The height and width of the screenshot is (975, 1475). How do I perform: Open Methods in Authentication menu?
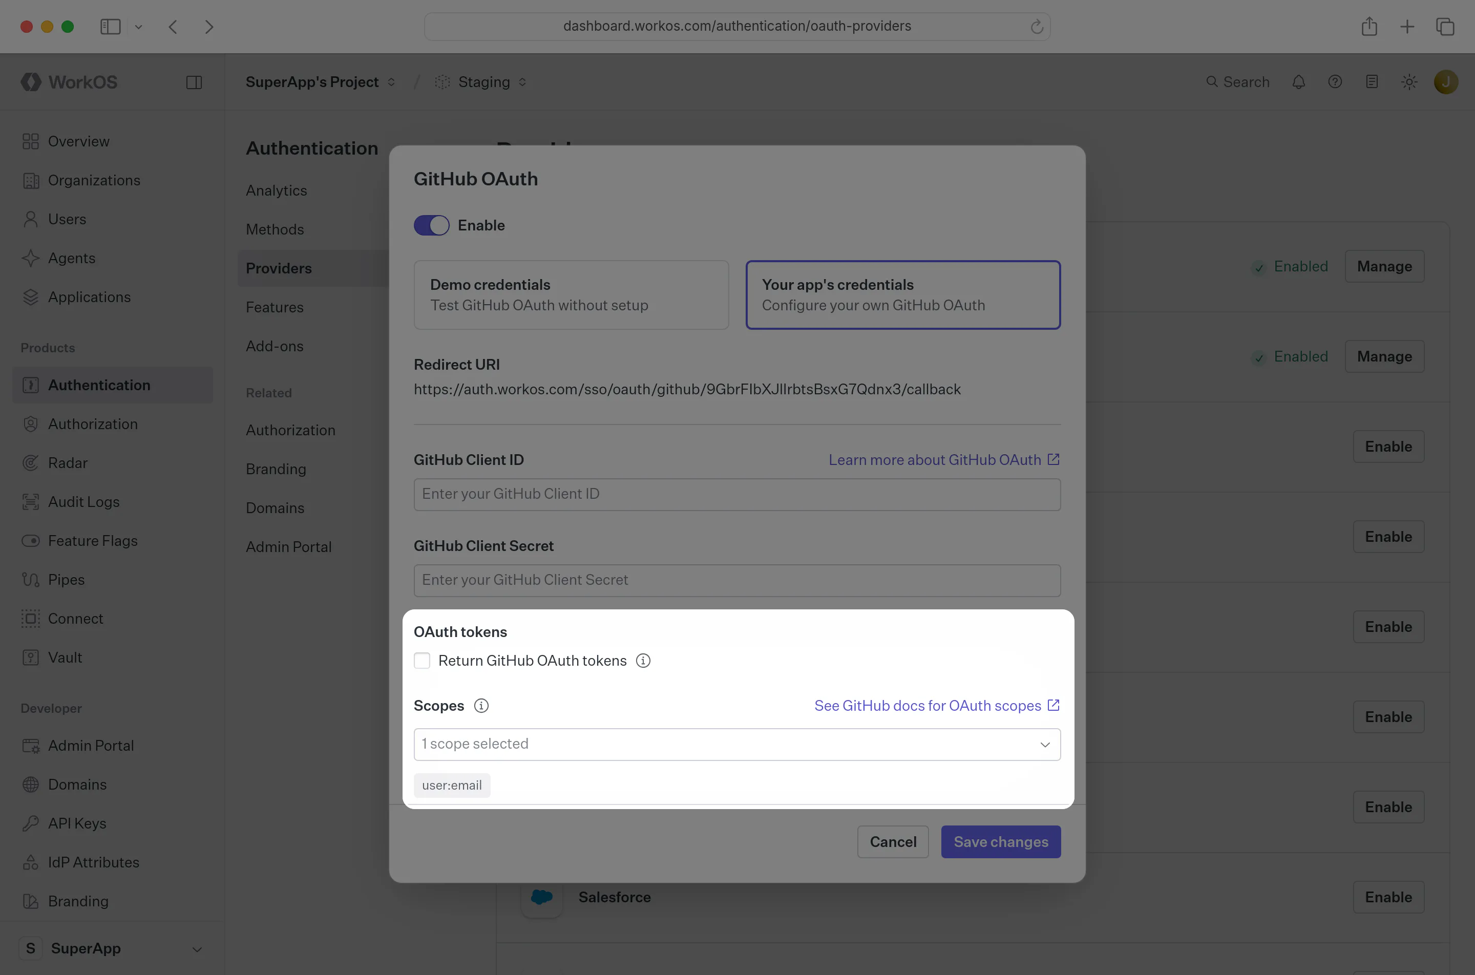pyautogui.click(x=275, y=229)
